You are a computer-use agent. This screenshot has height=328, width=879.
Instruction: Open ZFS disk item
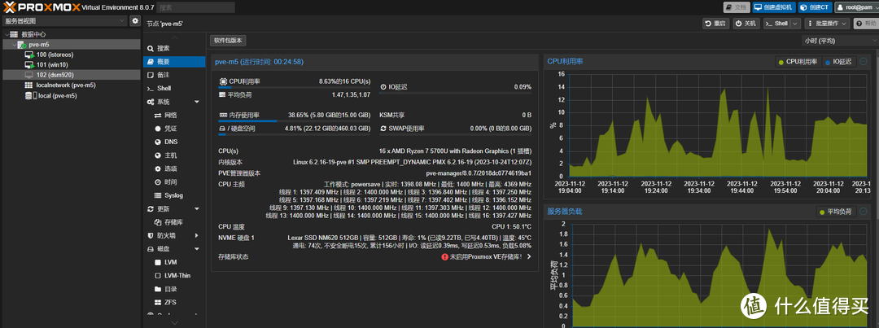174,302
